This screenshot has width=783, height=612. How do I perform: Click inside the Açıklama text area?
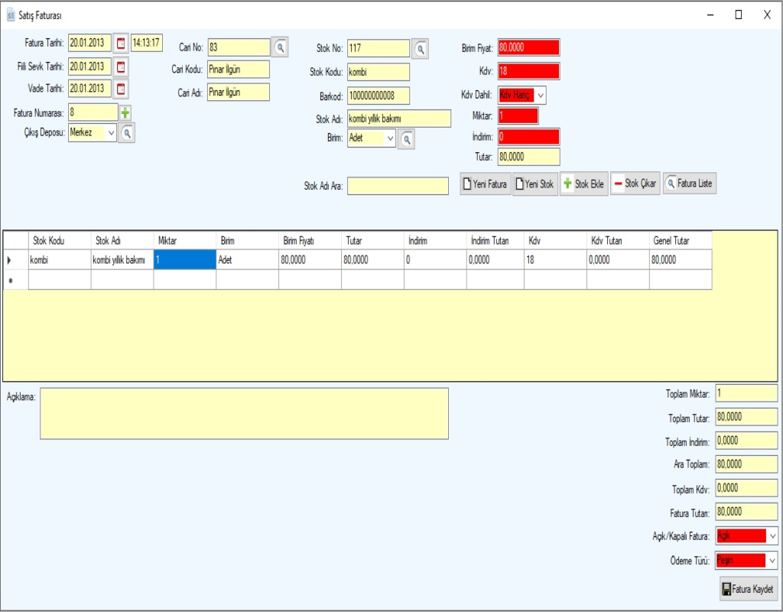click(244, 413)
